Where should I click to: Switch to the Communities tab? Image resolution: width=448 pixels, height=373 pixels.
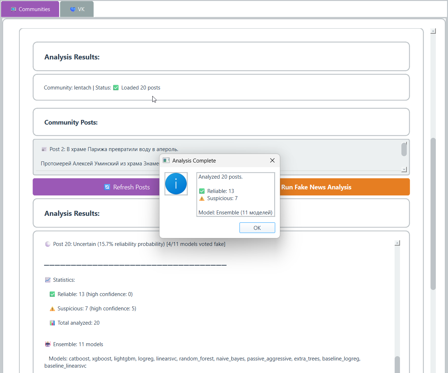[x=30, y=9]
